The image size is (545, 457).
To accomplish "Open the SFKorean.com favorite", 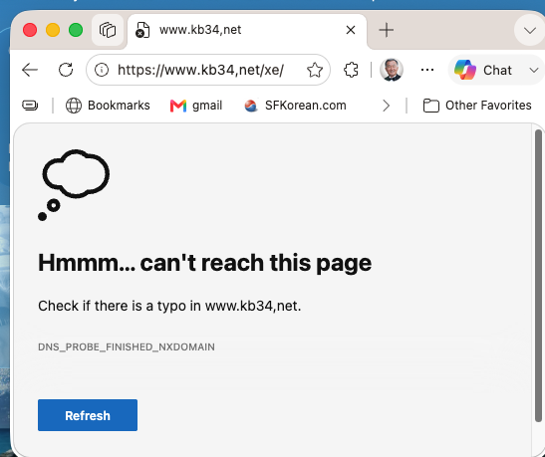I will point(295,106).
